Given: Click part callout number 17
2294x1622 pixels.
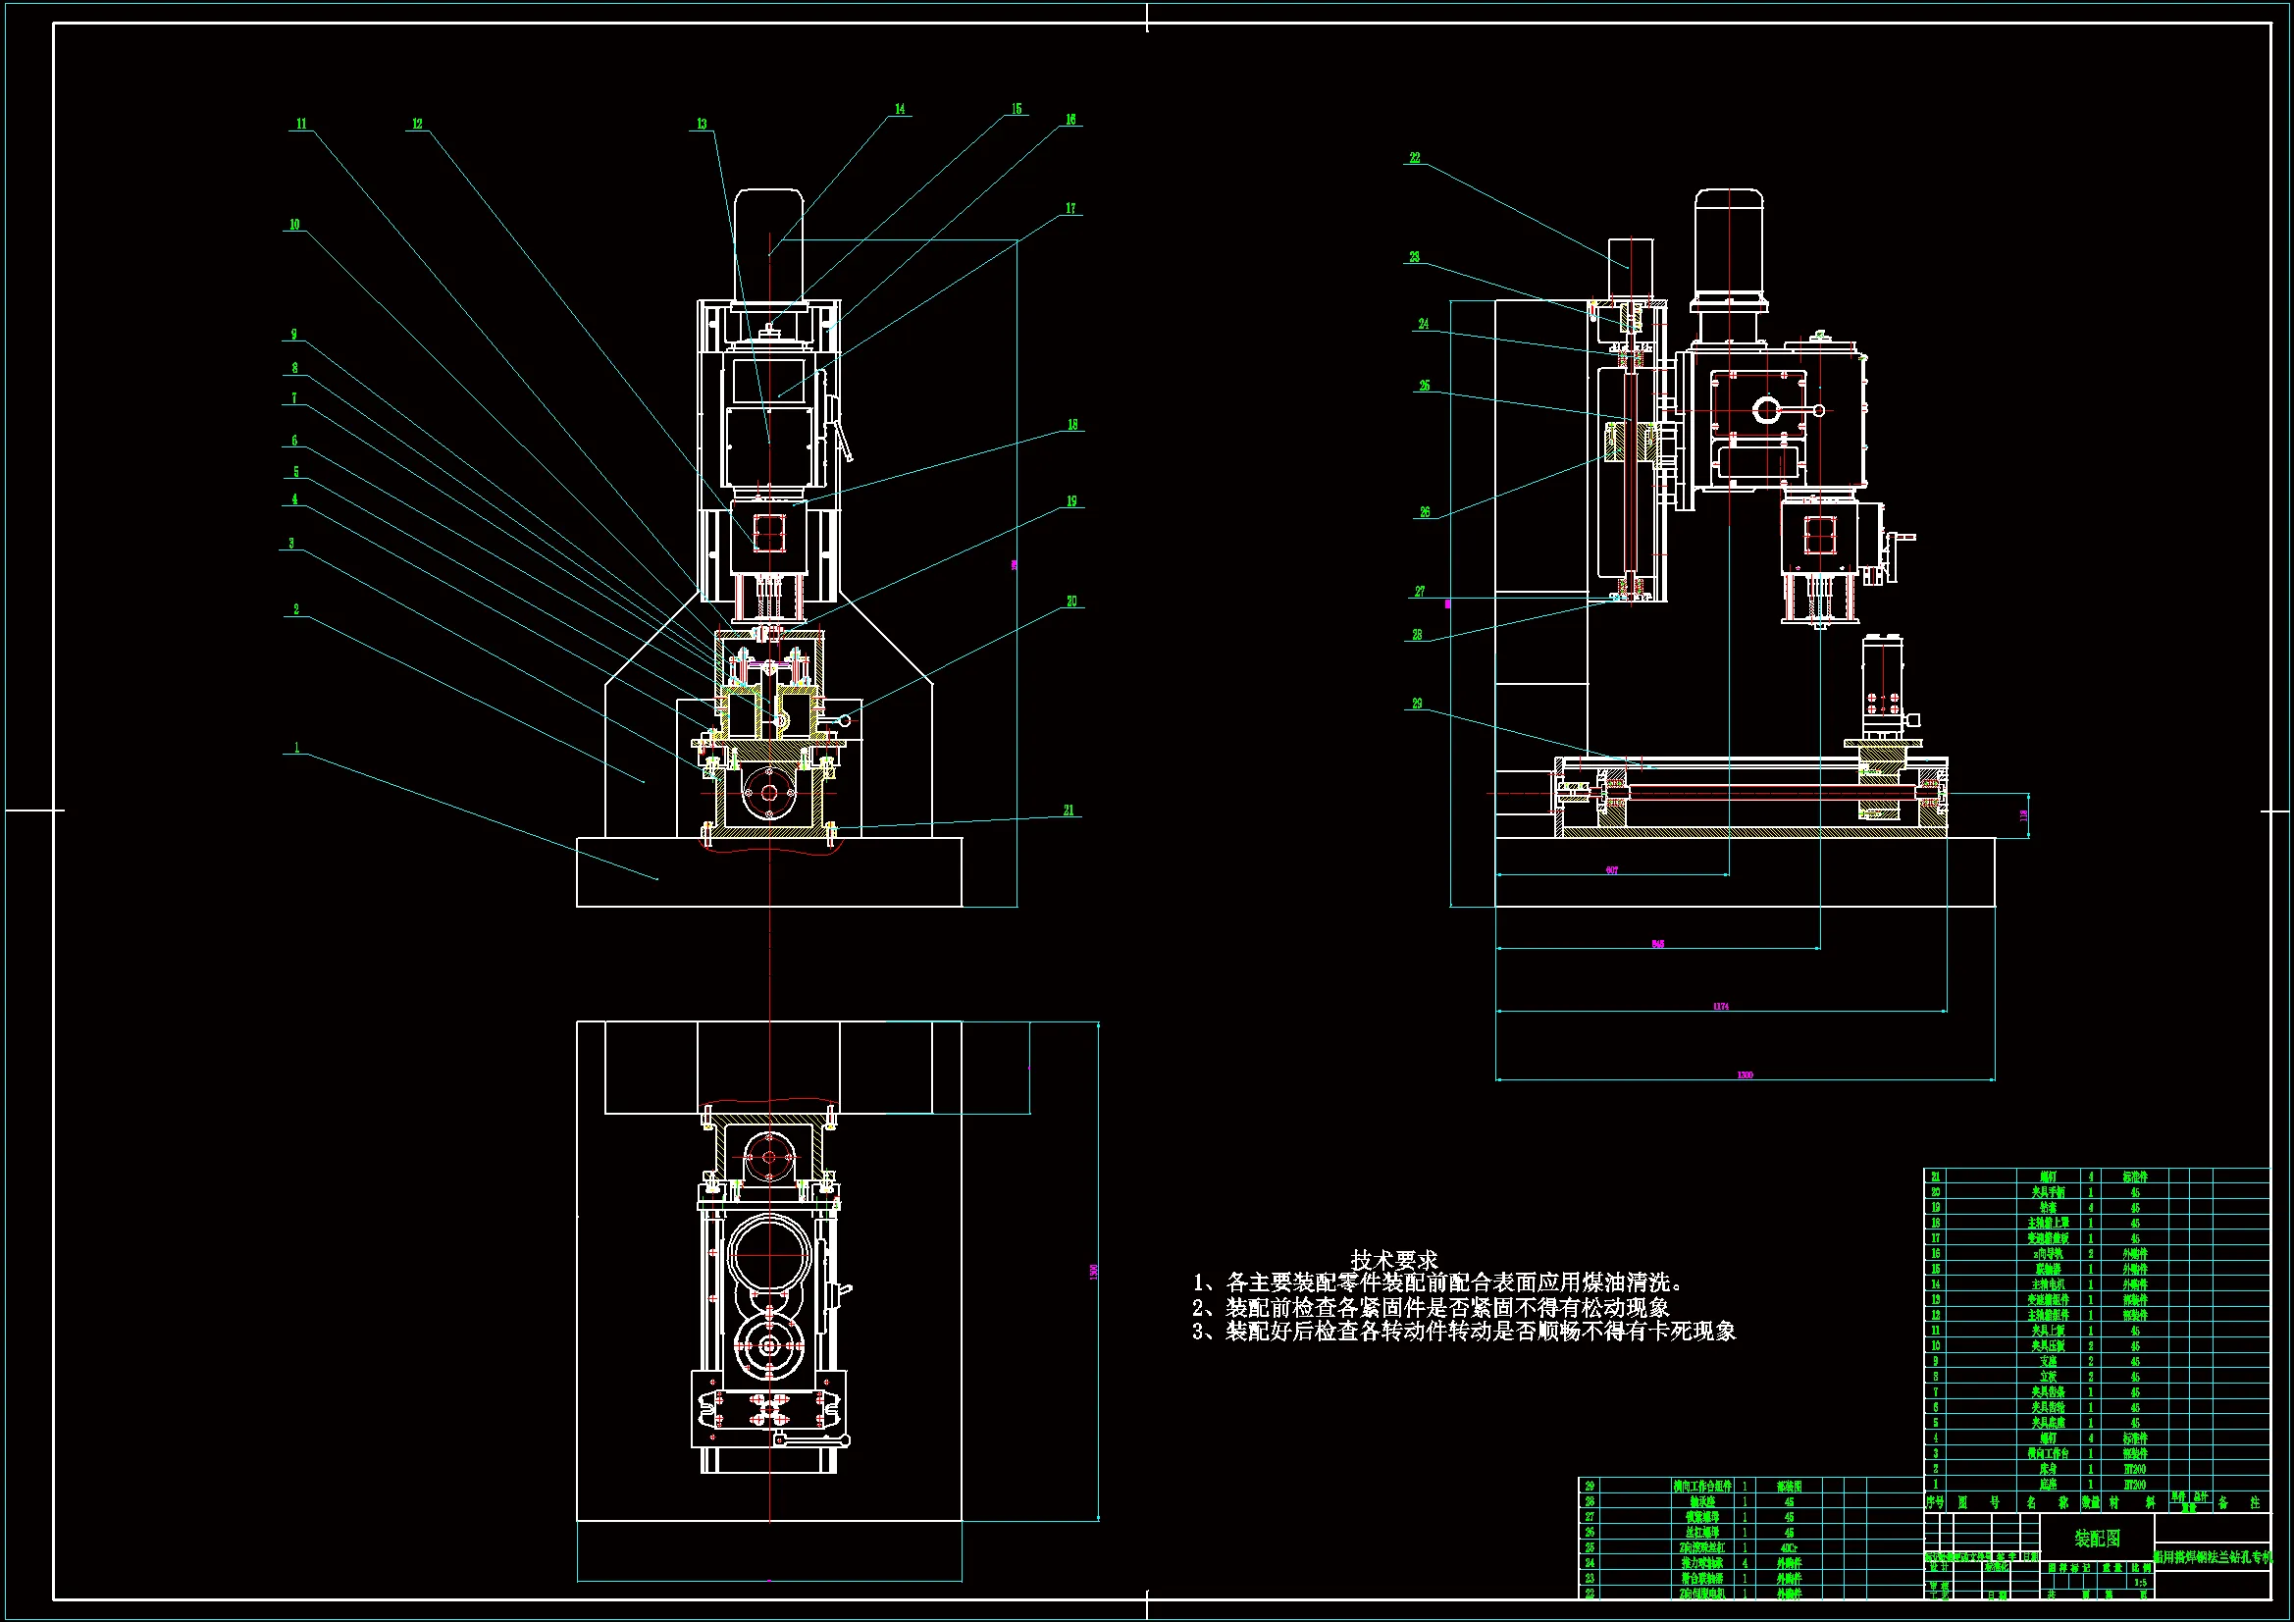Looking at the screenshot, I should click(1070, 208).
